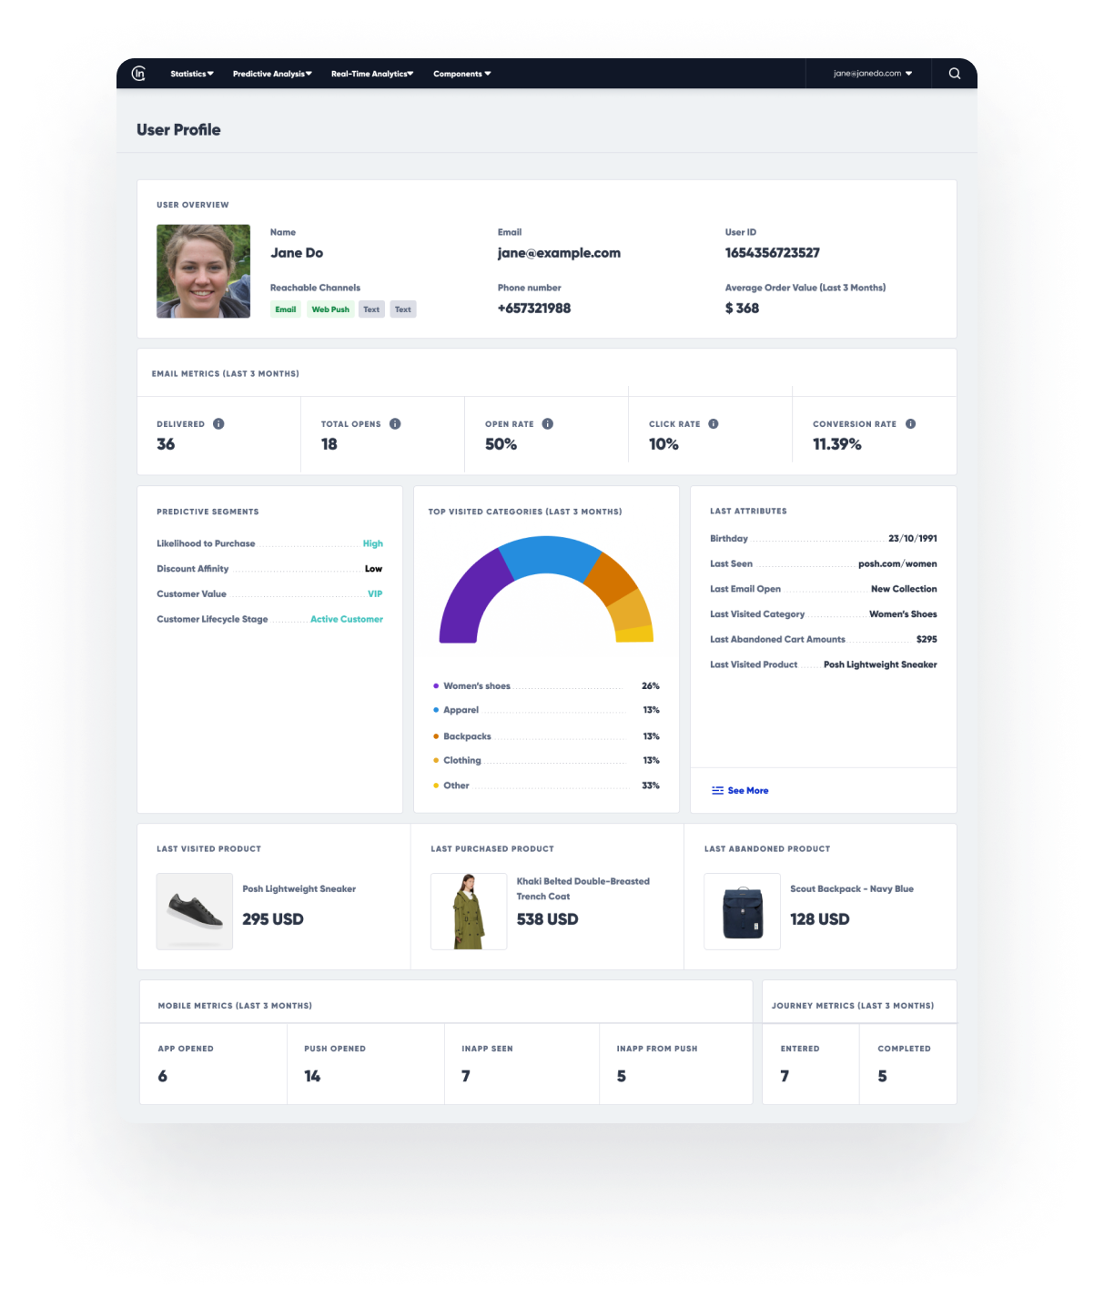Click the Click Rate info icon
The height and width of the screenshot is (1298, 1094).
[714, 424]
